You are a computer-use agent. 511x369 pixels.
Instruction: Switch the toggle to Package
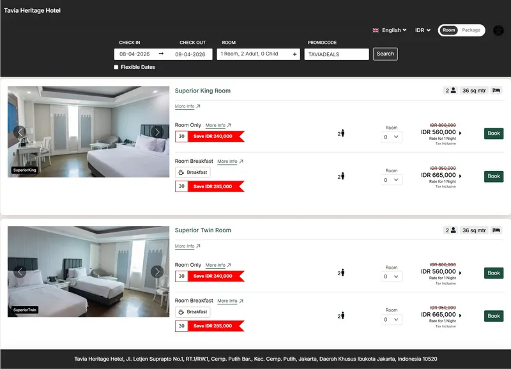pyautogui.click(x=471, y=30)
